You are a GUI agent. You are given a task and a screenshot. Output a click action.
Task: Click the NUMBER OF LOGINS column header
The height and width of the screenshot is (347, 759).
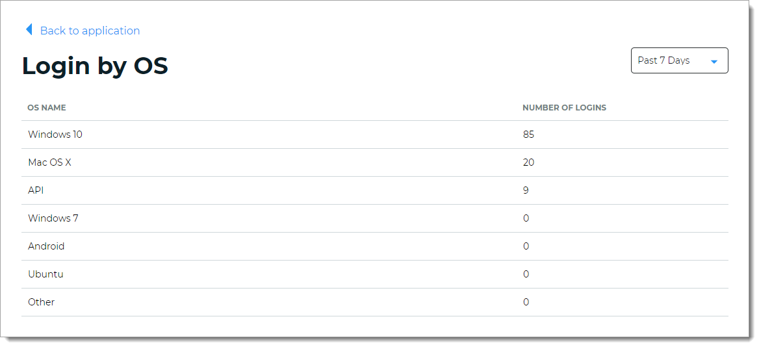564,108
